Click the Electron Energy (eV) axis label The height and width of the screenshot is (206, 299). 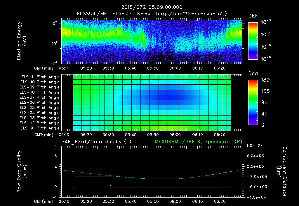22,41
